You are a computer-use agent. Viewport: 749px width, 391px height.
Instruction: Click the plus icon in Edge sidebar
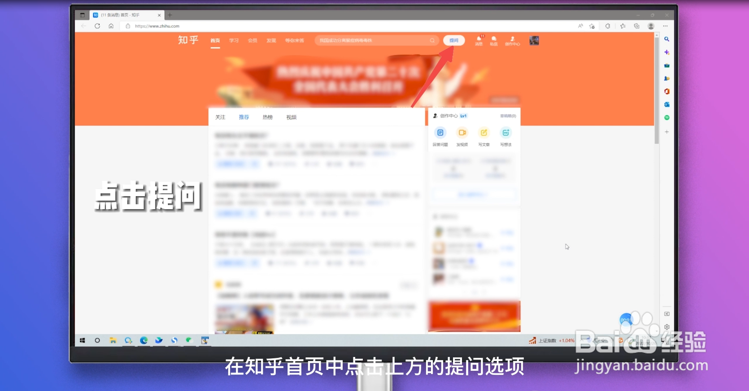point(667,132)
